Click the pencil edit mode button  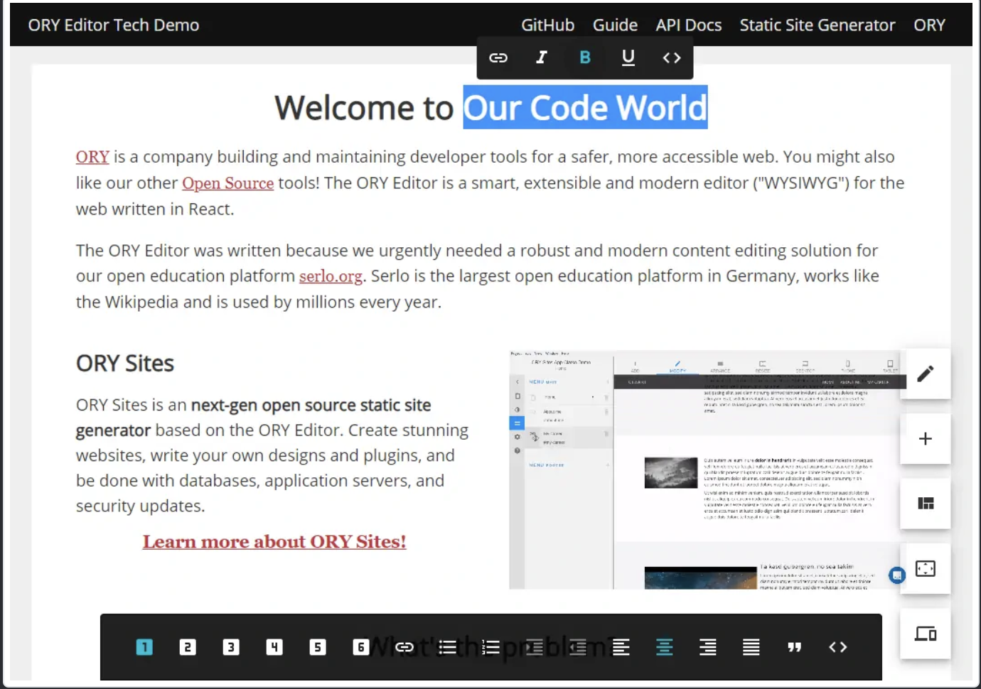pos(925,374)
